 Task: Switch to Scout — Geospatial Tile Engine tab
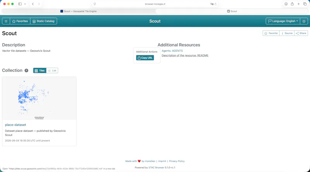tap(79, 11)
